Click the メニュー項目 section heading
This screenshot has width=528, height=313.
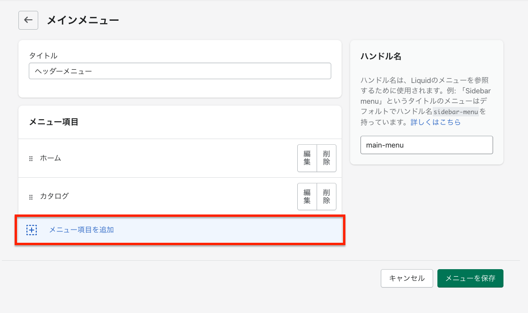tap(54, 122)
